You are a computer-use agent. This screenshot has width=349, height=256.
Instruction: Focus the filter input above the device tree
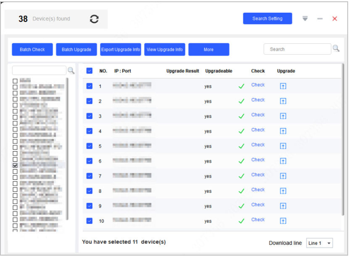coord(39,70)
